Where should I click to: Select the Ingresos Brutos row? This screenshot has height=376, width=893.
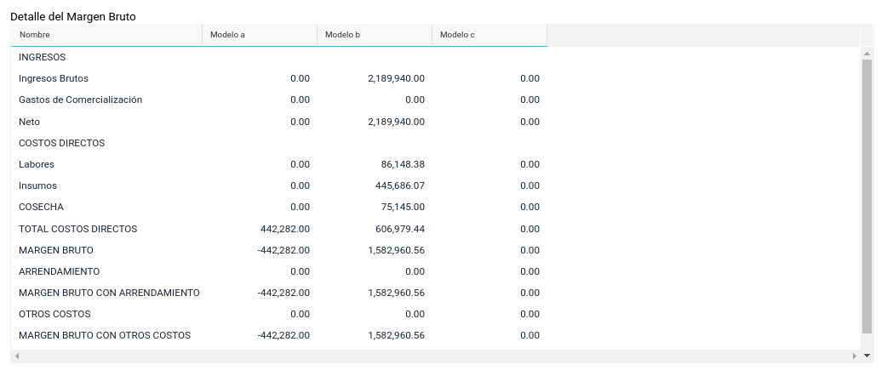click(54, 78)
